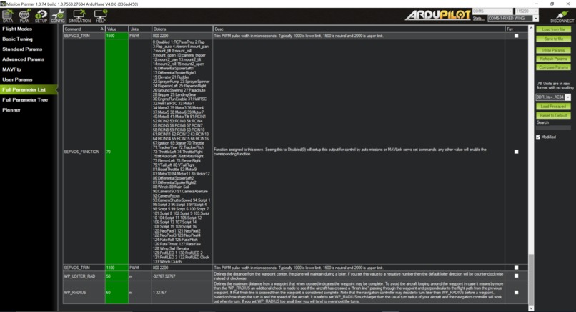Image resolution: width=576 pixels, height=312 pixels.
Task: Open the Stats link
Action: [x=478, y=19]
